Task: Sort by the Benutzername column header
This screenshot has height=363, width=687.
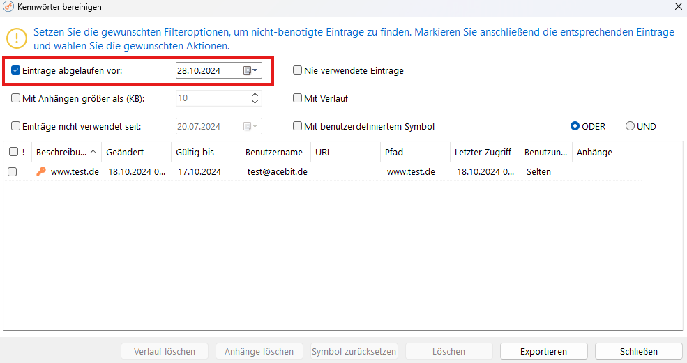Action: click(275, 152)
